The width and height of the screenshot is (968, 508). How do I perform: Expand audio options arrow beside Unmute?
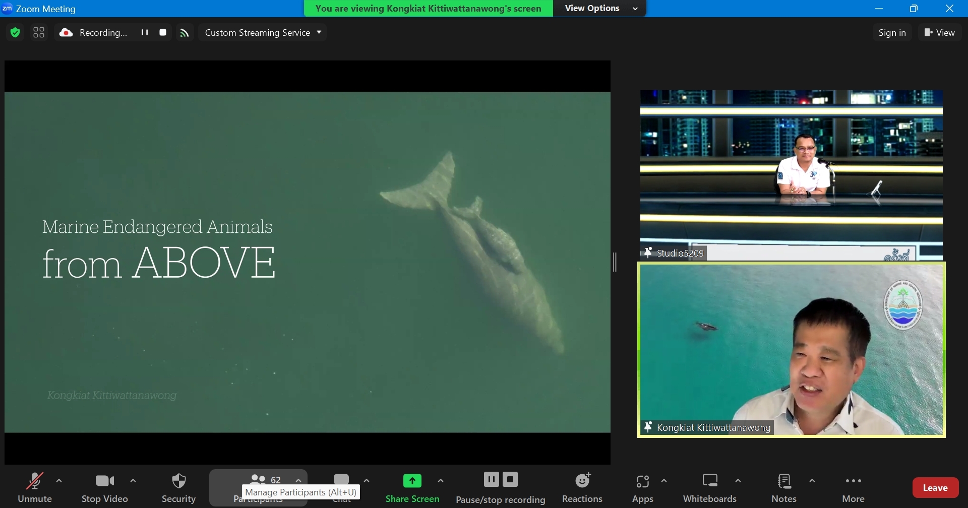[59, 481]
